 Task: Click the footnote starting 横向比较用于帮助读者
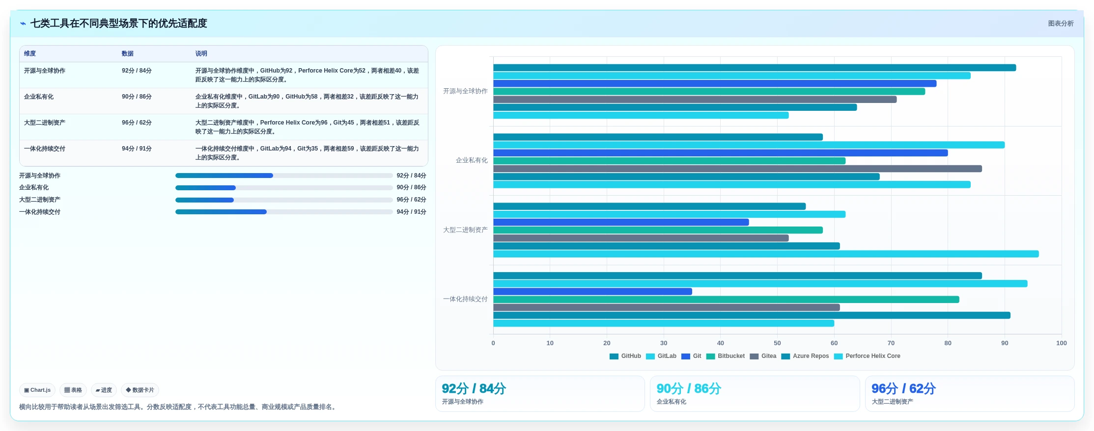point(178,407)
